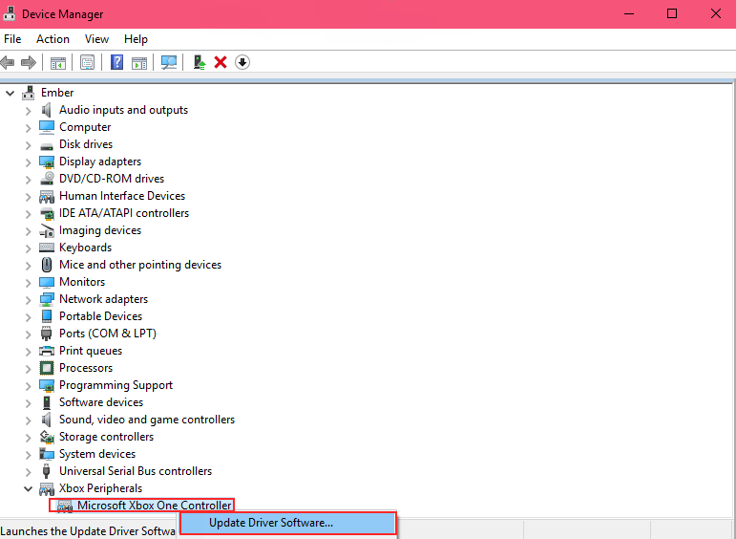Open the Properties toolbar icon
Viewport: 736px width, 539px height.
point(87,62)
